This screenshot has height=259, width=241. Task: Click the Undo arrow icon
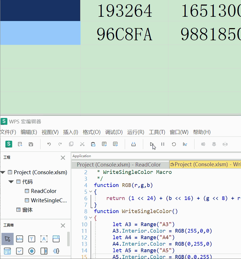[x=49, y=144]
